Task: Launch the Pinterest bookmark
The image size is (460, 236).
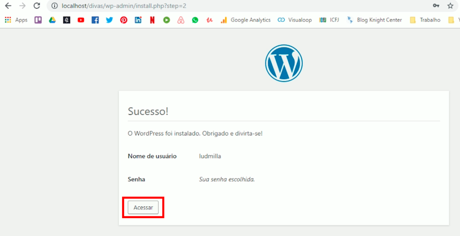Action: [124, 20]
